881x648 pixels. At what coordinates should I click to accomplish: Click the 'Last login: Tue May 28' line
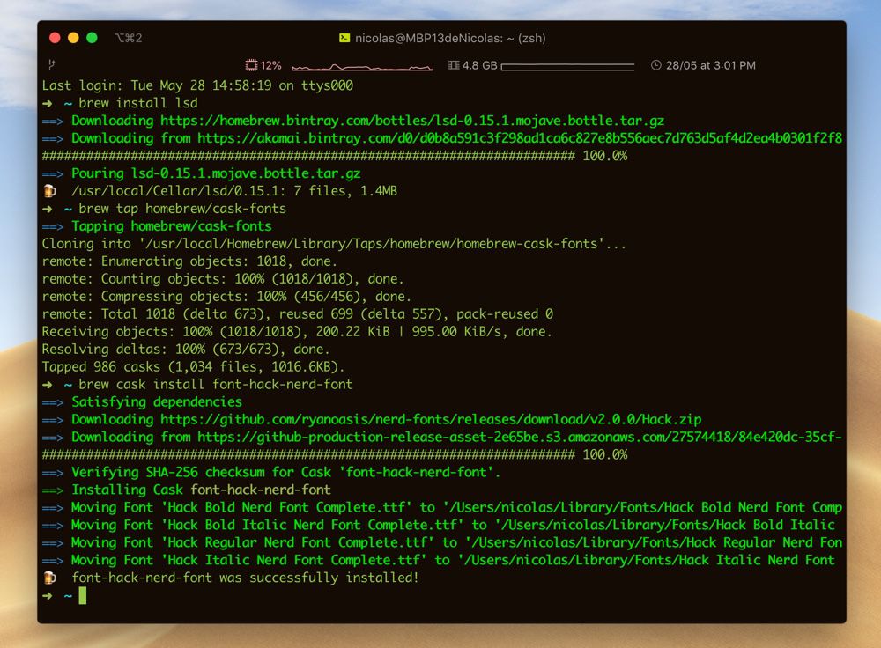pos(197,85)
